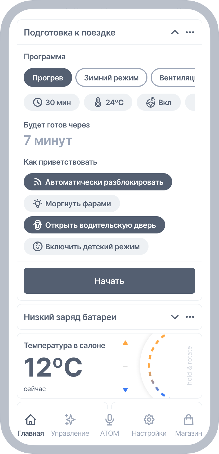
Task: Select the Управление sparkles icon in bottom bar
Action: 70,420
